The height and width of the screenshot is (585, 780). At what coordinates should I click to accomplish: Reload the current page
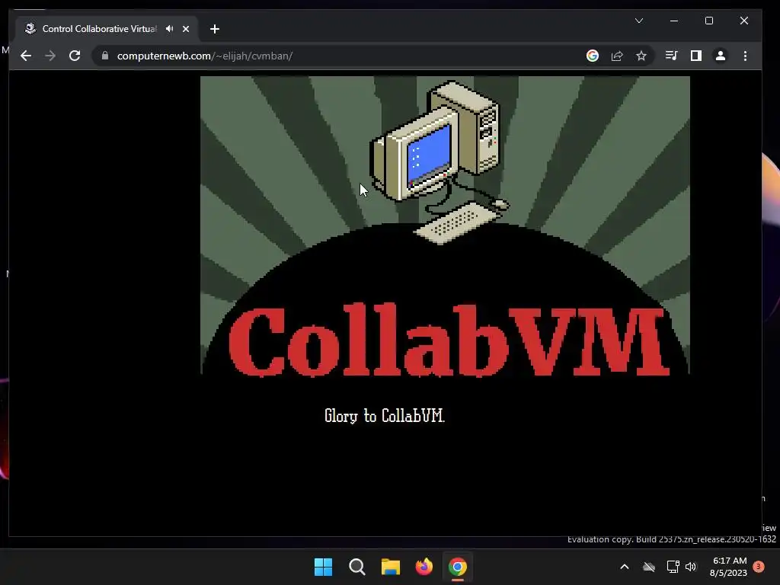coord(75,56)
